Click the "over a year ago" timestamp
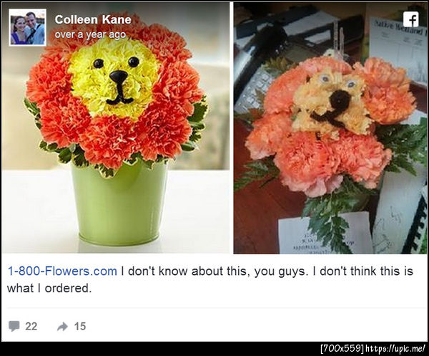The width and height of the screenshot is (429, 356). 90,34
